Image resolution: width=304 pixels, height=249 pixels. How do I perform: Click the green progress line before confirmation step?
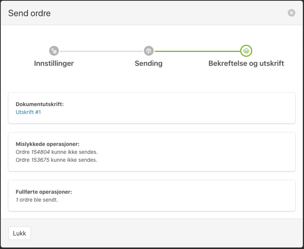coord(197,51)
